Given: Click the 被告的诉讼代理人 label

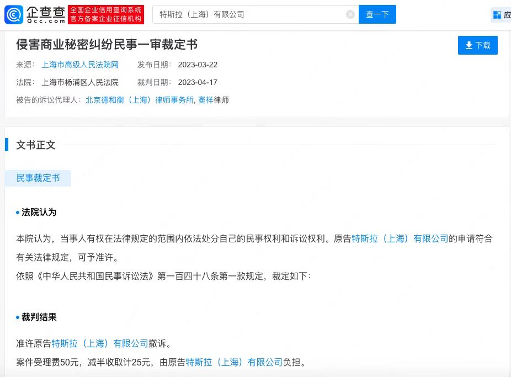Looking at the screenshot, I should pyautogui.click(x=47, y=100).
